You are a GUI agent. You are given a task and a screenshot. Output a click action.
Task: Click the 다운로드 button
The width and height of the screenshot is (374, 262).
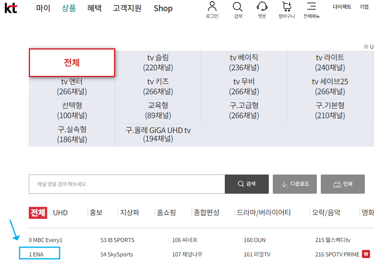(294, 184)
